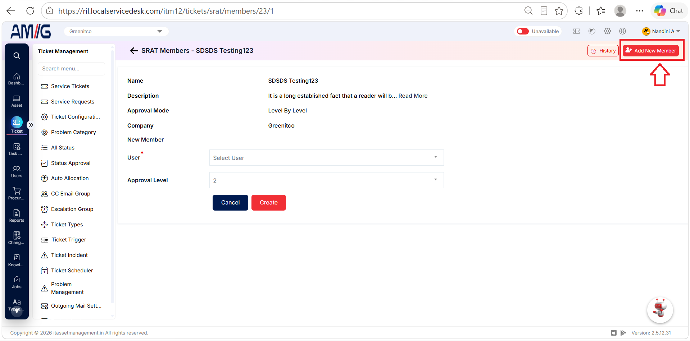Open Escalation Group menu item
The height and width of the screenshot is (341, 690).
tap(72, 209)
